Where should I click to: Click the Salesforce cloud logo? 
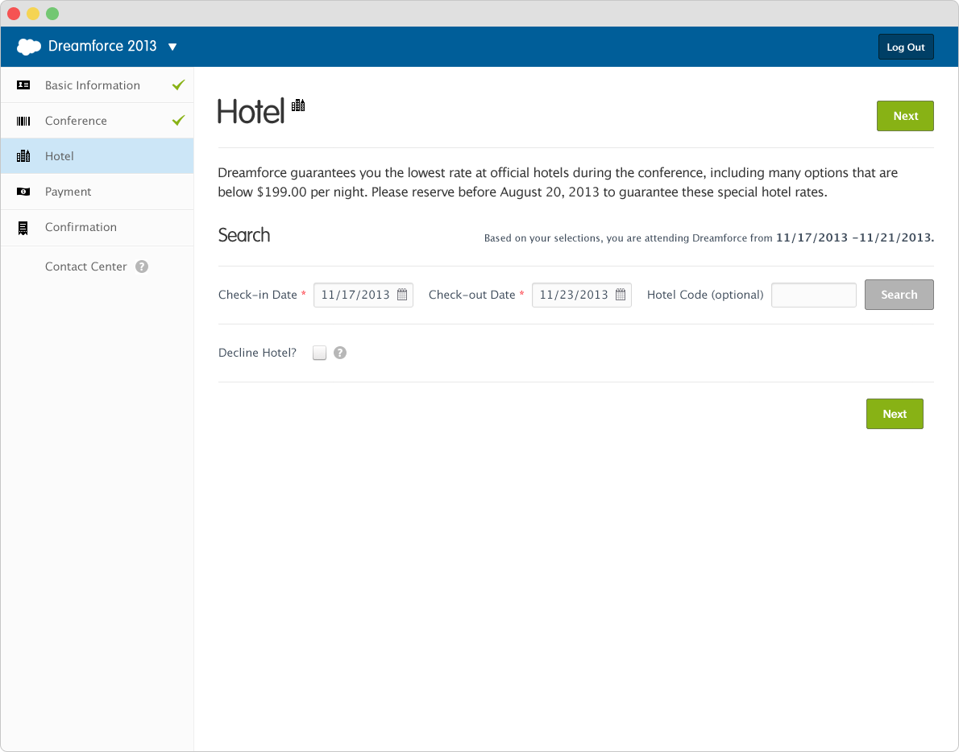click(x=29, y=47)
